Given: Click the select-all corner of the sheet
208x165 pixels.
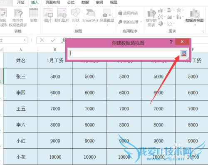Looking at the screenshot, I should click(x=2, y=49).
